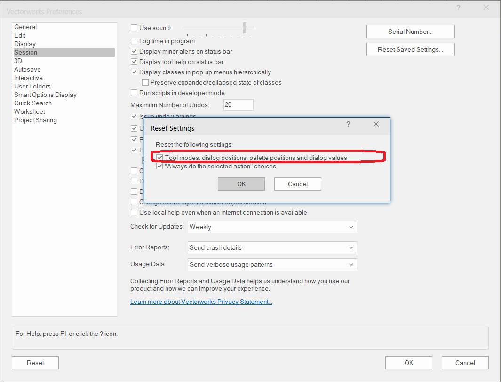Click the Preferences window help question mark
501x382 pixels.
(458, 8)
